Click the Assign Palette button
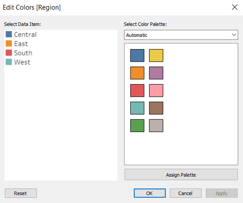This screenshot has width=243, height=203. 181,175
